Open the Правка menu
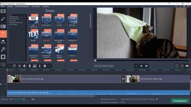Screen dimensions: 191x107 10,6
